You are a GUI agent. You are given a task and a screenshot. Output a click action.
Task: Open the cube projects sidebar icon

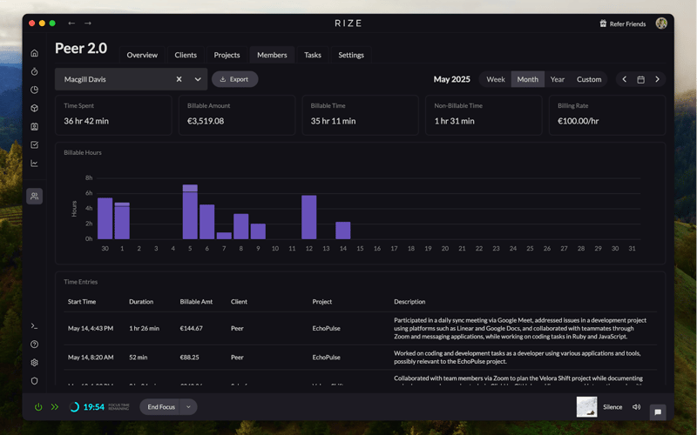[34, 108]
